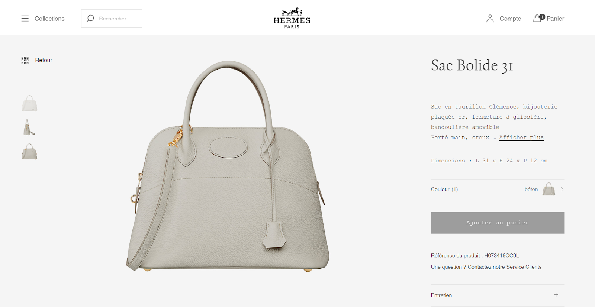Open Contactez notre Service Clients link
Viewport: 595px width, 307px height.
[505, 267]
